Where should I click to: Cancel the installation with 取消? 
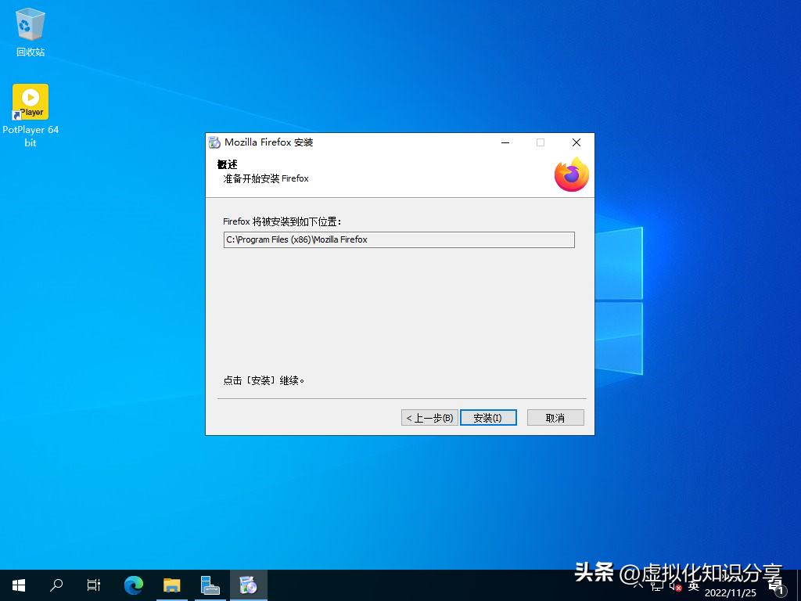point(555,417)
